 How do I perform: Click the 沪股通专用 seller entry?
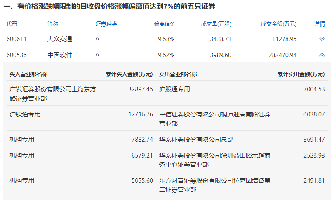[x=174, y=89]
